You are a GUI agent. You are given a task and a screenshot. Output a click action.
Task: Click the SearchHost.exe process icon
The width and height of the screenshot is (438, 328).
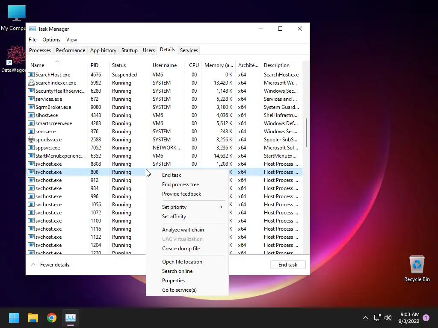31,75
